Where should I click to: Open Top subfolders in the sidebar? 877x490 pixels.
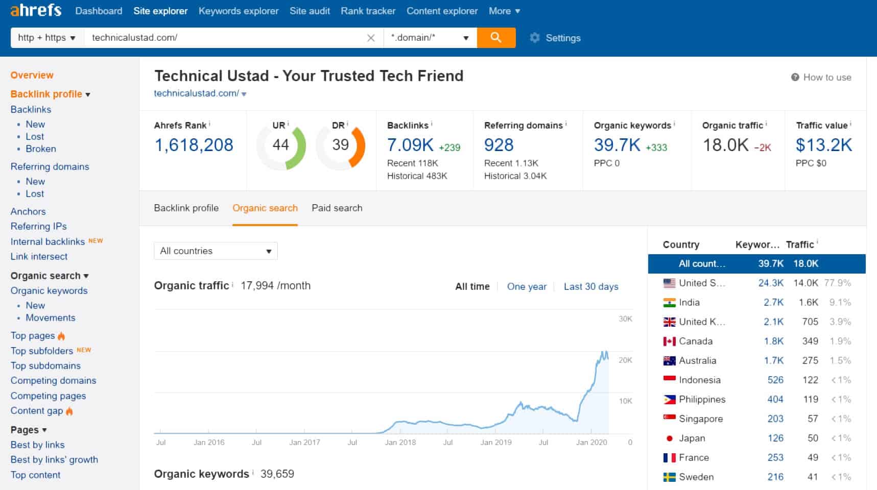[x=42, y=351]
